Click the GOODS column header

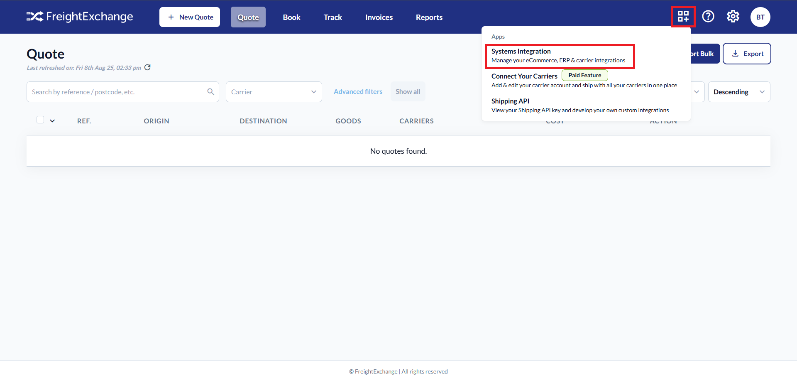pyautogui.click(x=348, y=121)
